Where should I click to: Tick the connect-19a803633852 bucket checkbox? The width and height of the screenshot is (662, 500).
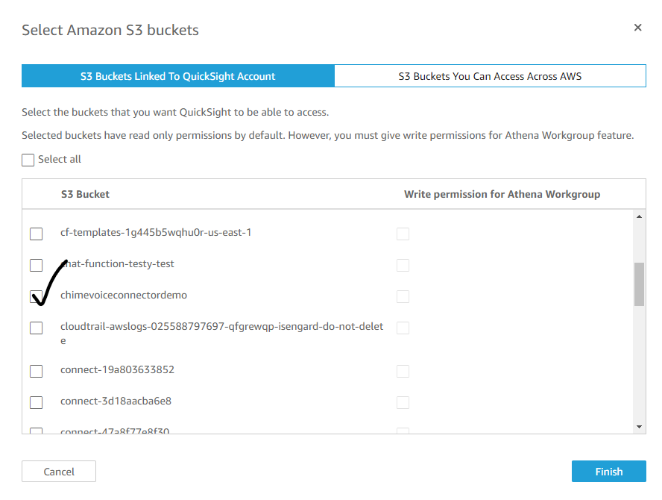pos(37,371)
